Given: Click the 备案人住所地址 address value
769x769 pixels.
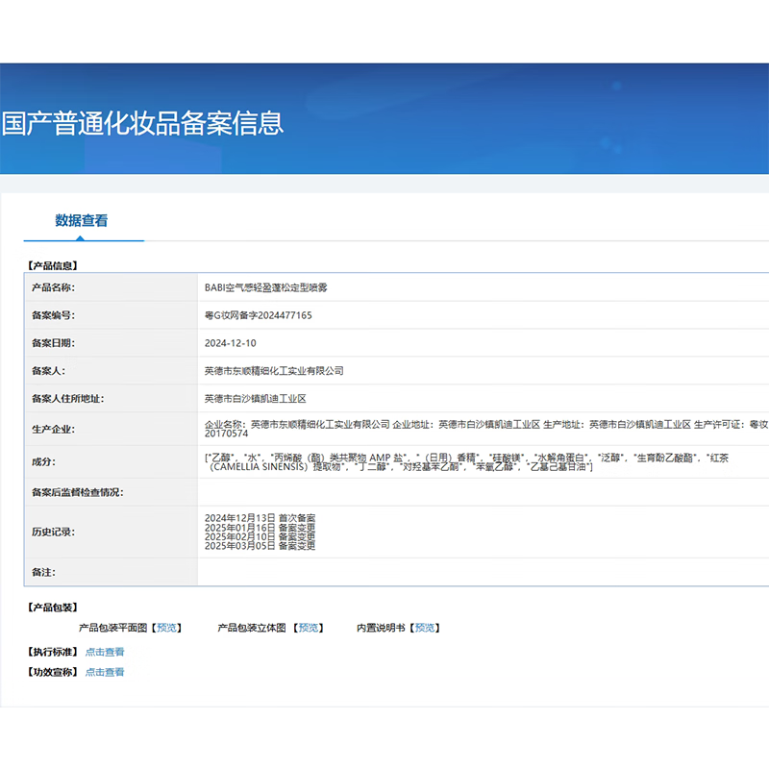Looking at the screenshot, I should 255,399.
